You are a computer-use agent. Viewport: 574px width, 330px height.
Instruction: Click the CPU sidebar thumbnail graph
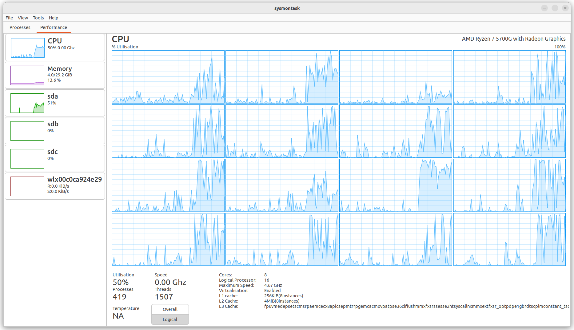(27, 47)
